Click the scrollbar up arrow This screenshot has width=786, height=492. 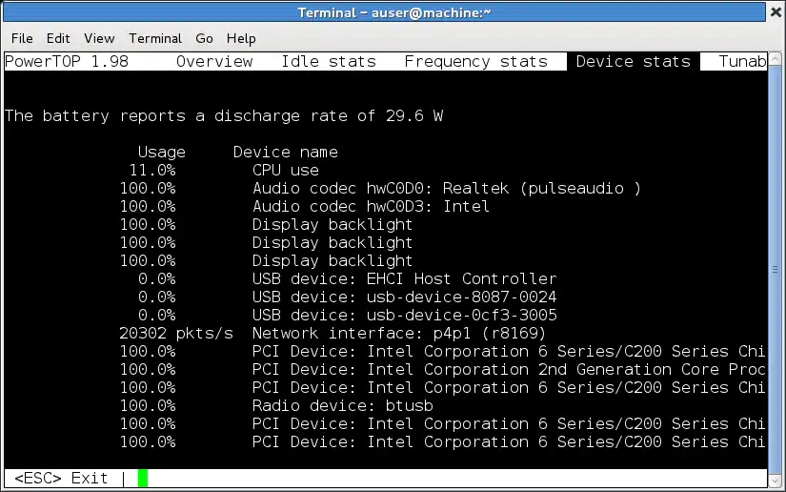pos(775,59)
